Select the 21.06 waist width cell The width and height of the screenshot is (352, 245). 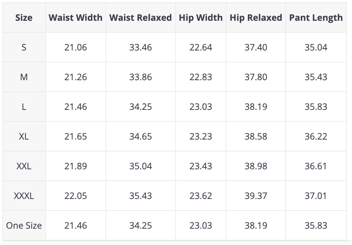click(x=76, y=48)
